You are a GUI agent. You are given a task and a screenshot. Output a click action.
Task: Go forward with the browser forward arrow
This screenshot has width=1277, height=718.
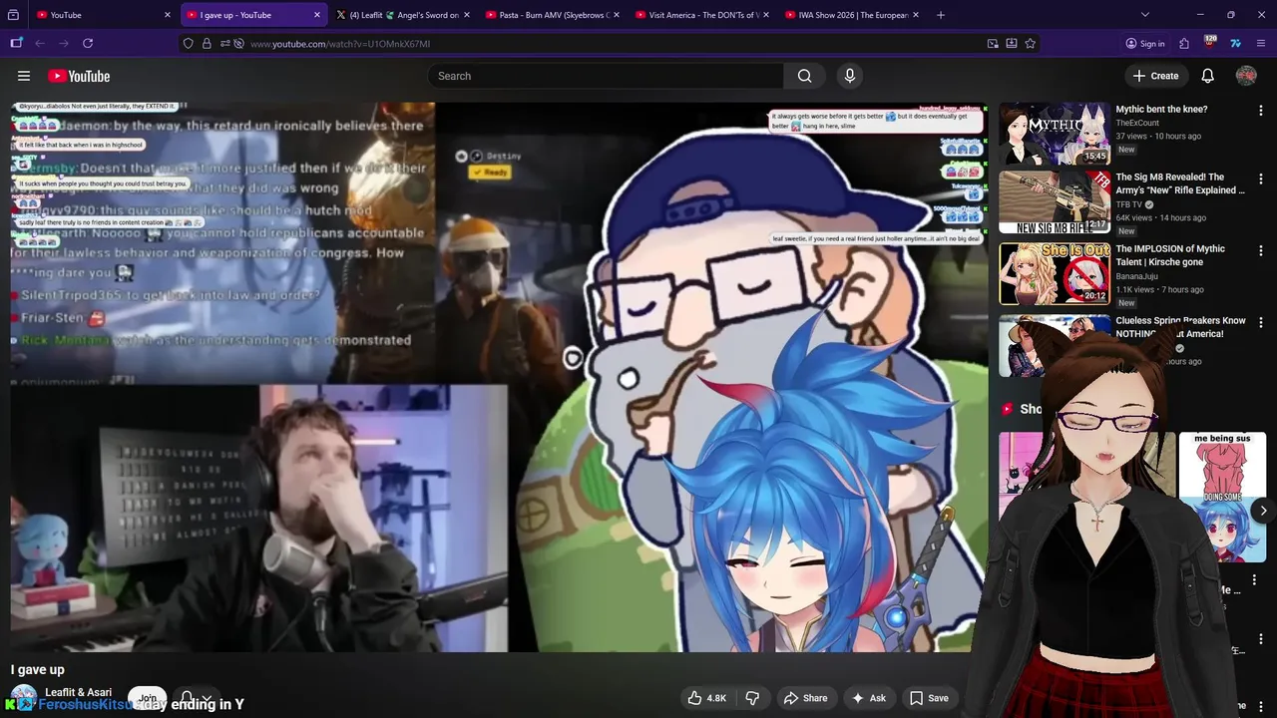(63, 43)
